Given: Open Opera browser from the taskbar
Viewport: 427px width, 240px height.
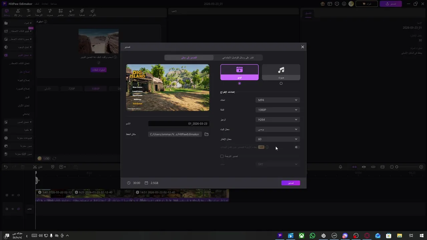Looking at the screenshot, I should point(367,236).
